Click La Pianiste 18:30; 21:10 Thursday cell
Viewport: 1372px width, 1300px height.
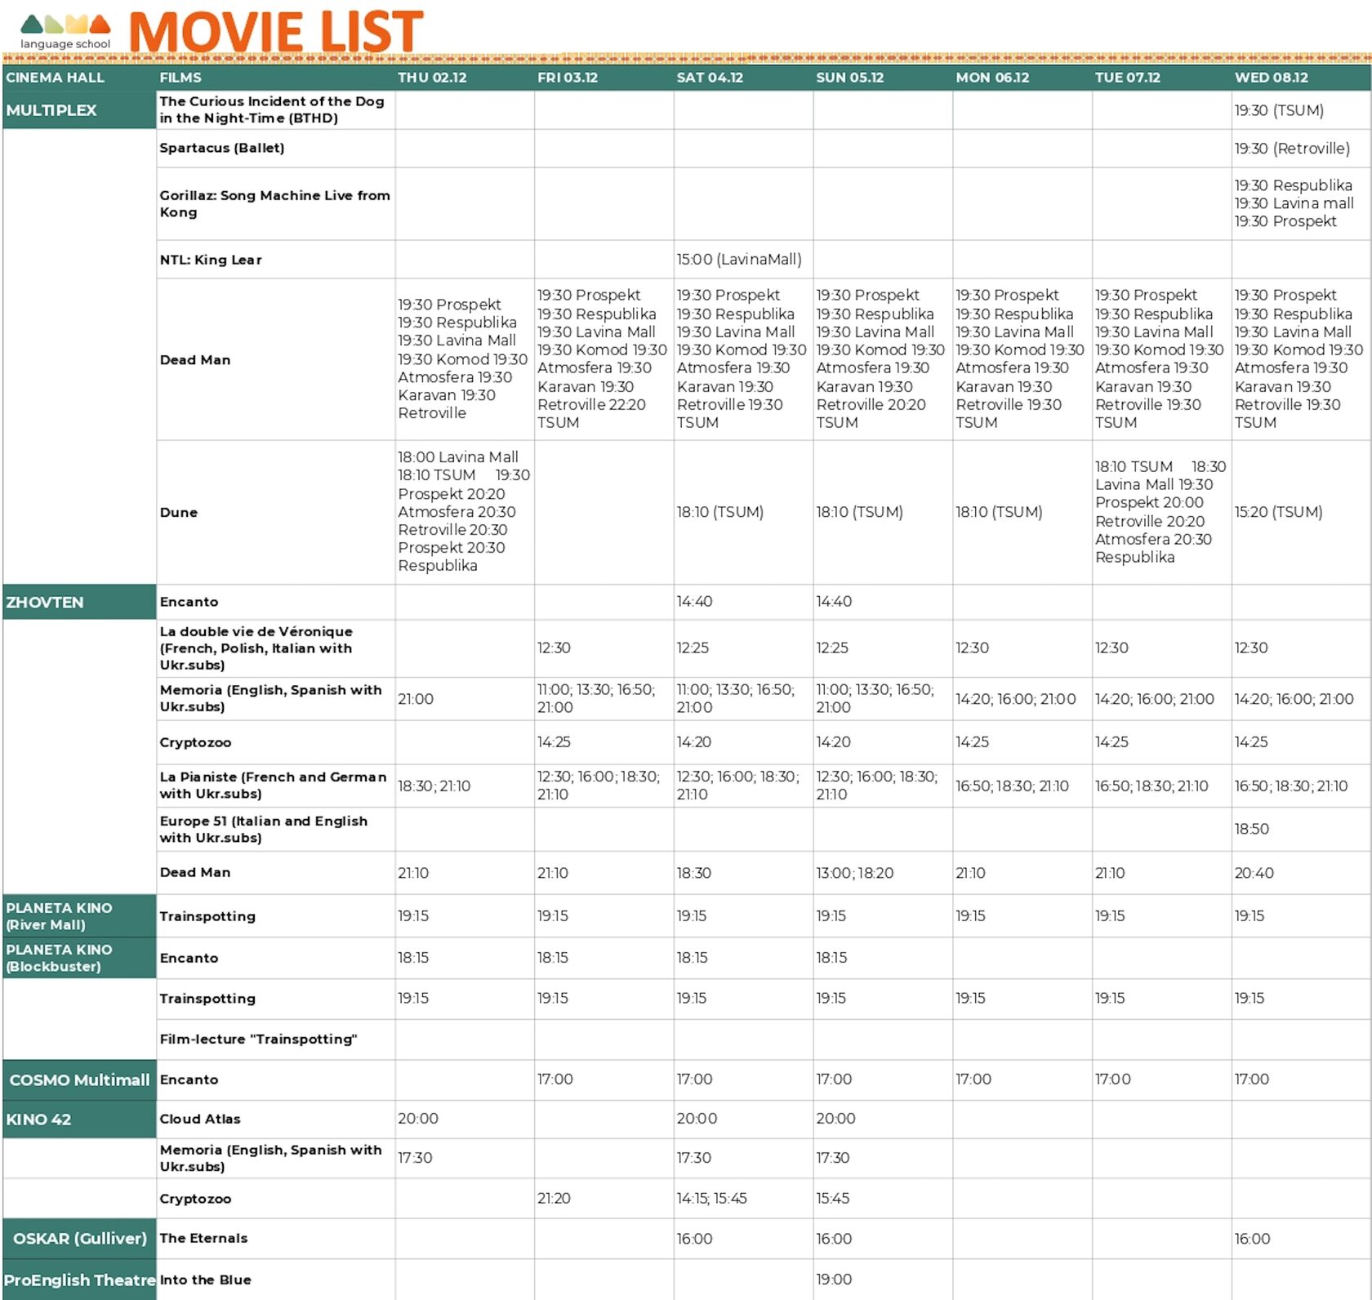465,786
